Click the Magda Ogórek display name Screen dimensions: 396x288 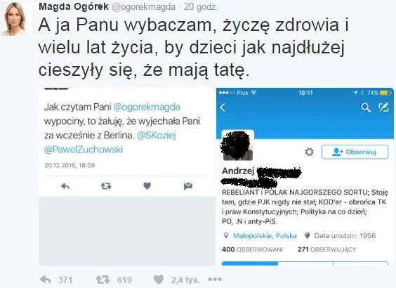click(x=74, y=6)
